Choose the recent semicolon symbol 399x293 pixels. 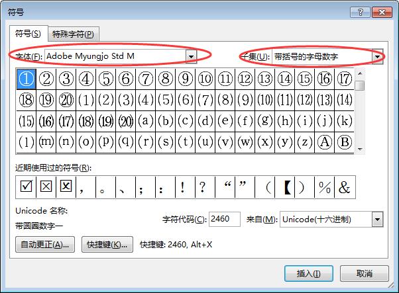tap(146, 187)
